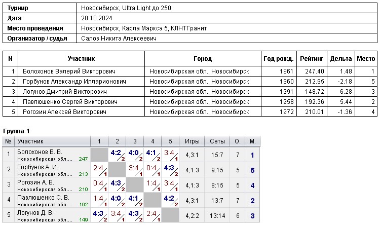Click the Город column header

[203, 59]
